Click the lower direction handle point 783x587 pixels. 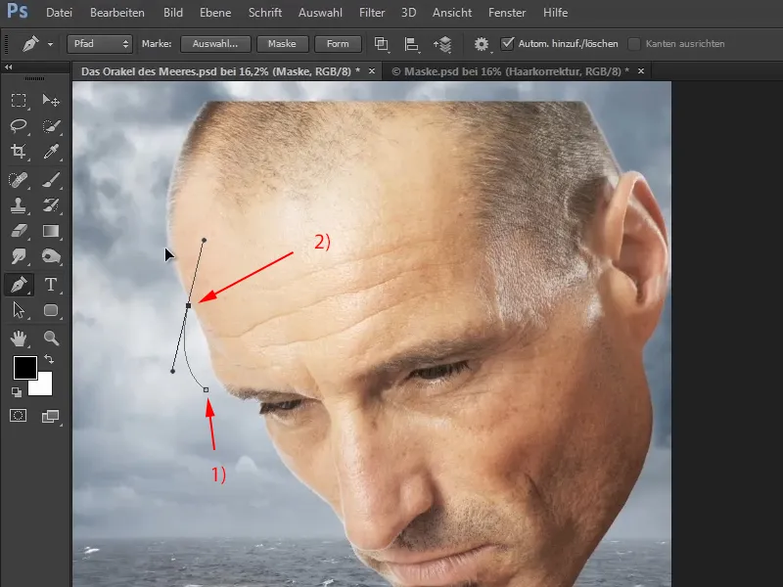173,372
